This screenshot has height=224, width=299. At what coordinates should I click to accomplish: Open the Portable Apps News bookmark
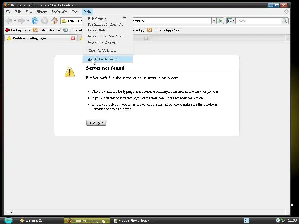click(x=164, y=30)
